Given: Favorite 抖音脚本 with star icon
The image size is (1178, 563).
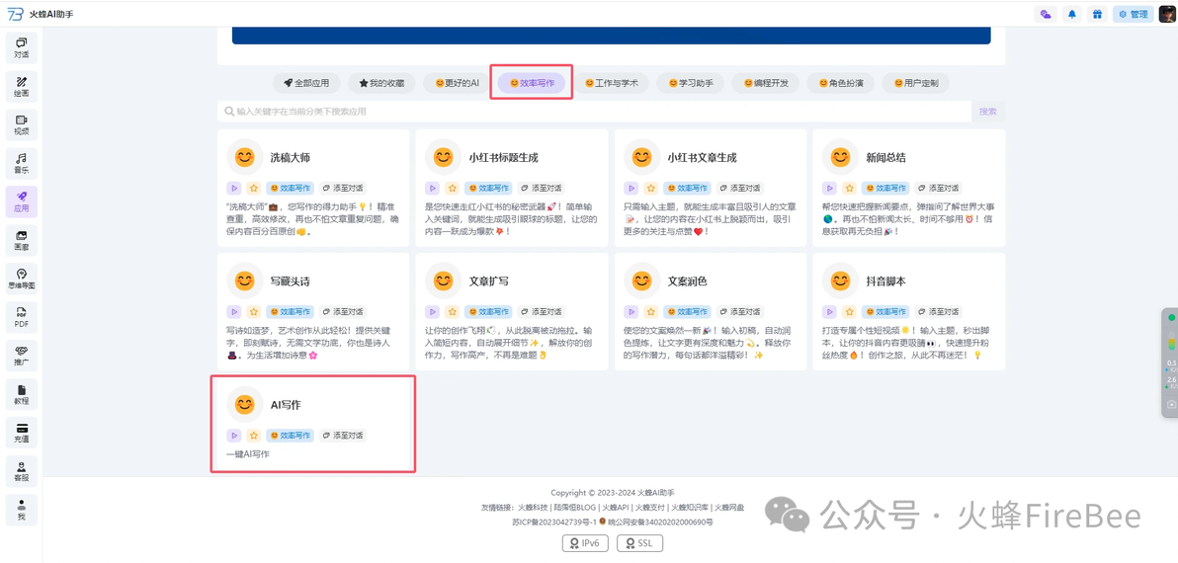Looking at the screenshot, I should pos(850,311).
